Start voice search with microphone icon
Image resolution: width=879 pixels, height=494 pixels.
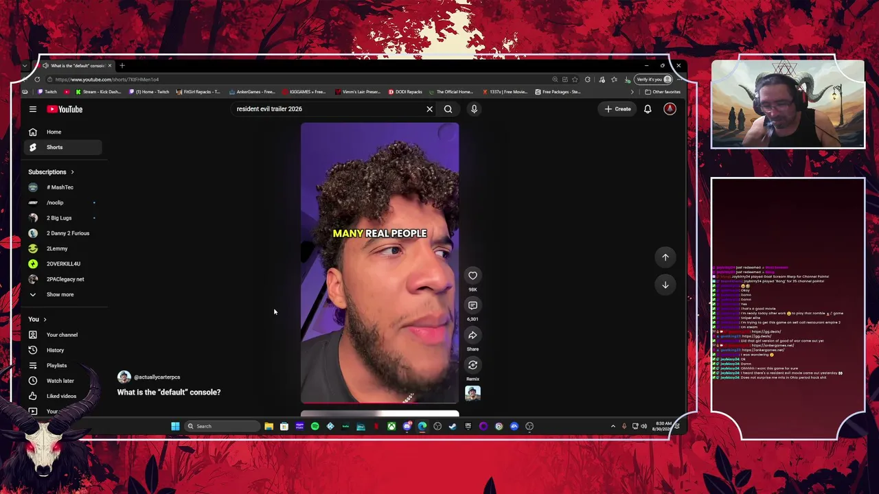pyautogui.click(x=474, y=109)
